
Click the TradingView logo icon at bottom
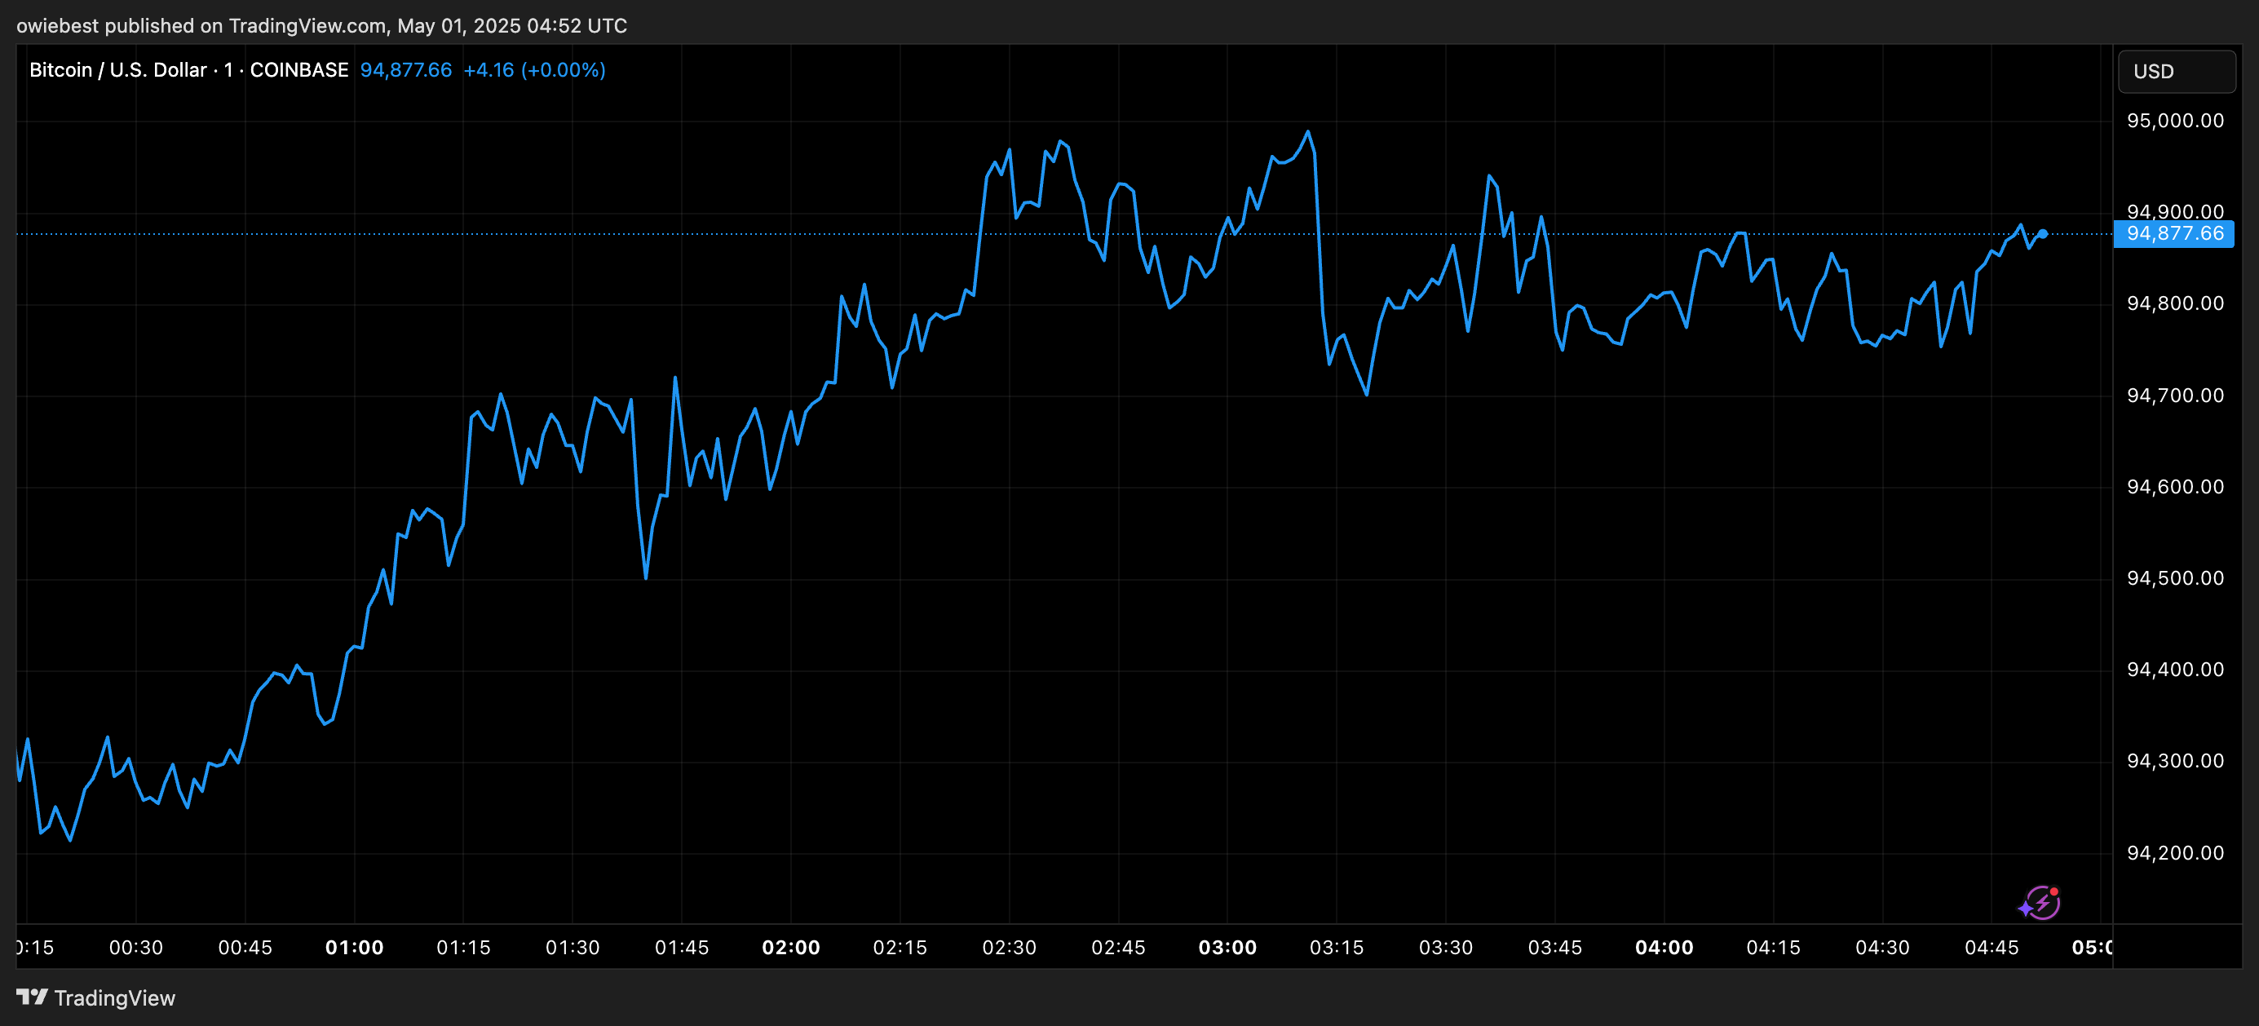(32, 997)
